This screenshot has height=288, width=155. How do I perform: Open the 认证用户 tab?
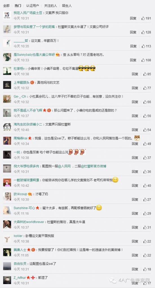tap(32, 6)
